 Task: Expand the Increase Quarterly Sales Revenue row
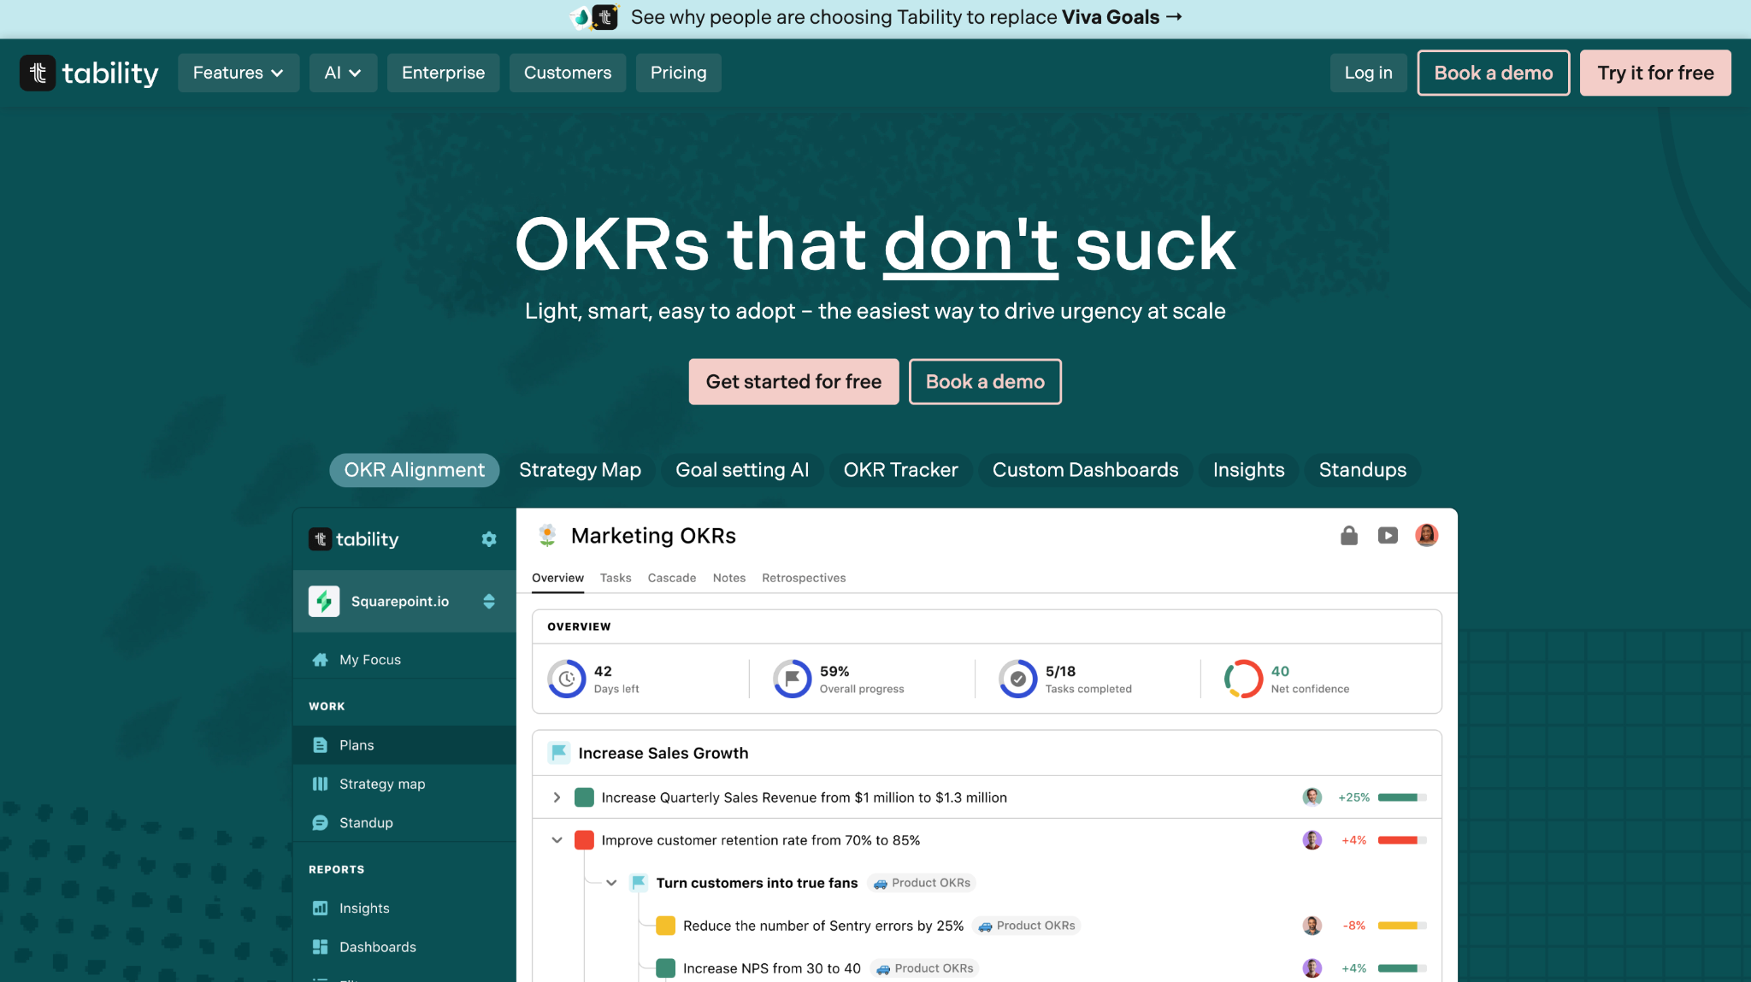(x=557, y=797)
